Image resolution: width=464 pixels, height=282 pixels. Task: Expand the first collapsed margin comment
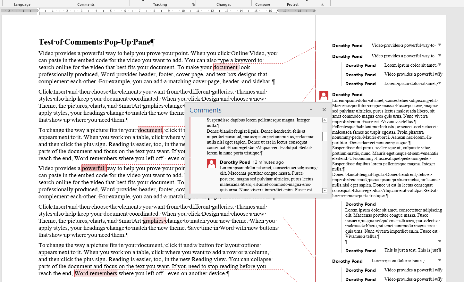[440, 45]
